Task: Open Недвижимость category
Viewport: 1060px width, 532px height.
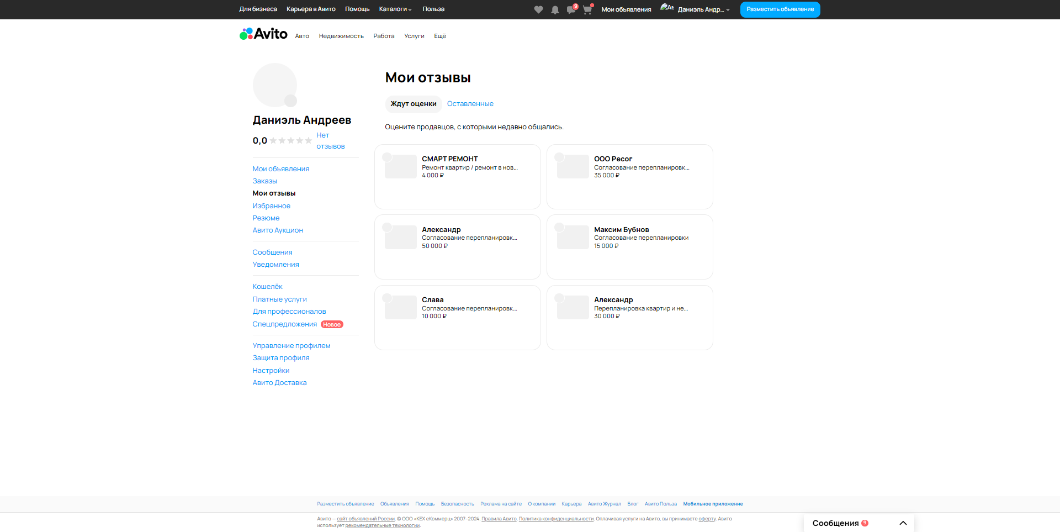Action: [x=341, y=36]
